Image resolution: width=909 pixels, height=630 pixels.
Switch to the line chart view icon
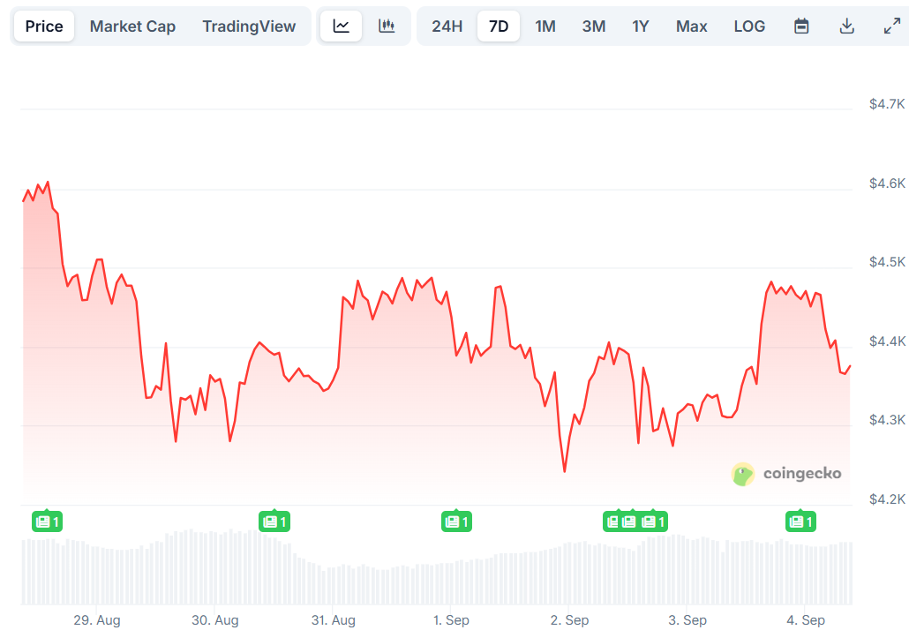tap(341, 26)
